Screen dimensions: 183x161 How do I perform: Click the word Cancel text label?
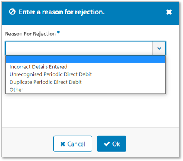coord(76,144)
